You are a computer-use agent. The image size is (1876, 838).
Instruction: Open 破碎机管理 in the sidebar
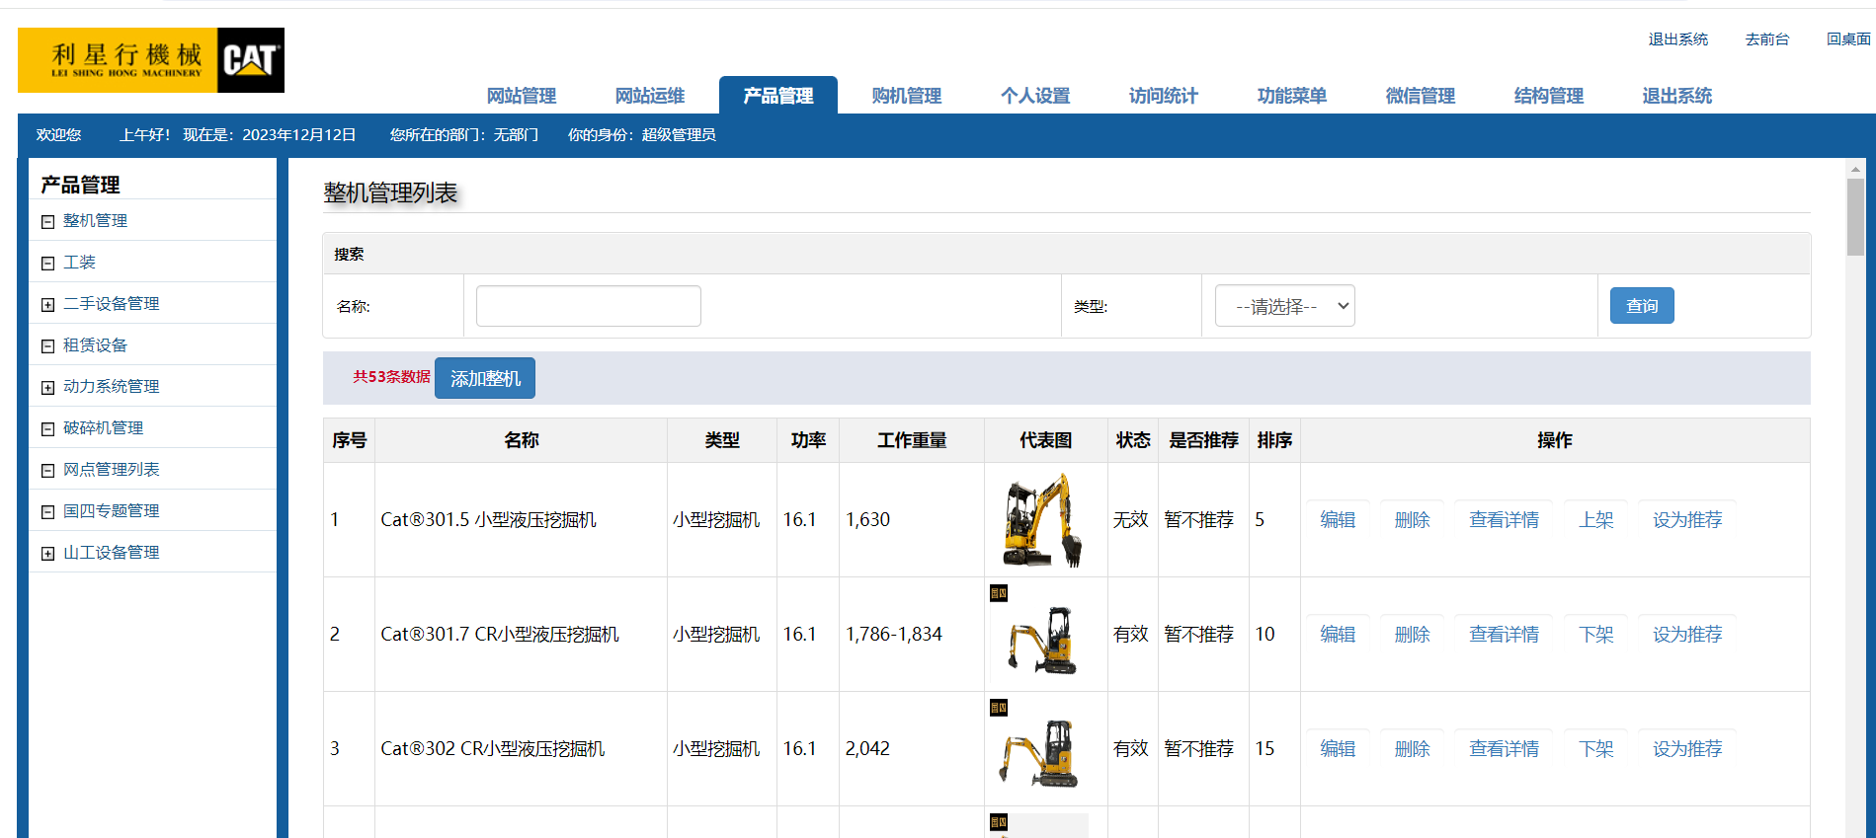103,428
